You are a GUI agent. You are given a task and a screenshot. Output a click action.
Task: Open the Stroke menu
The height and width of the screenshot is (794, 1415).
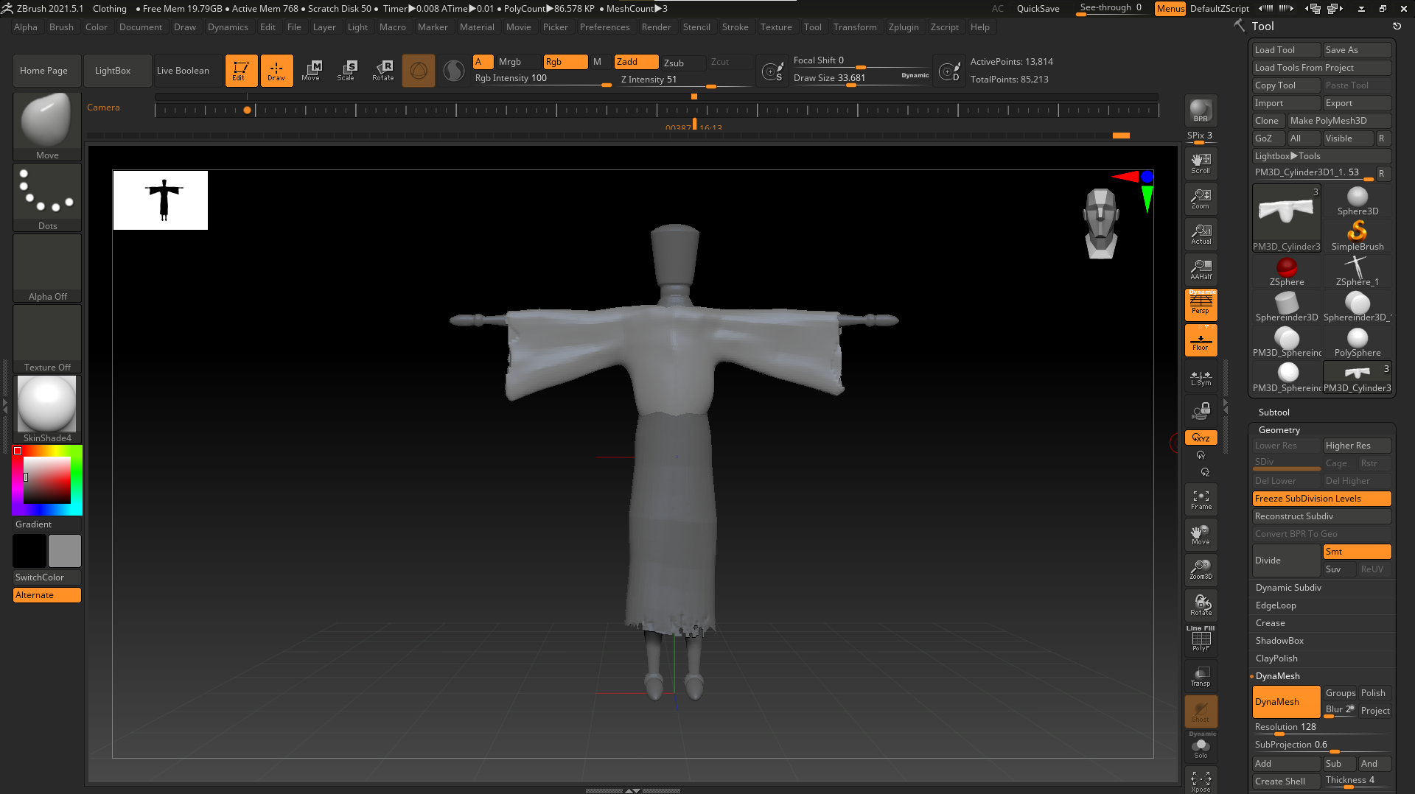[734, 27]
